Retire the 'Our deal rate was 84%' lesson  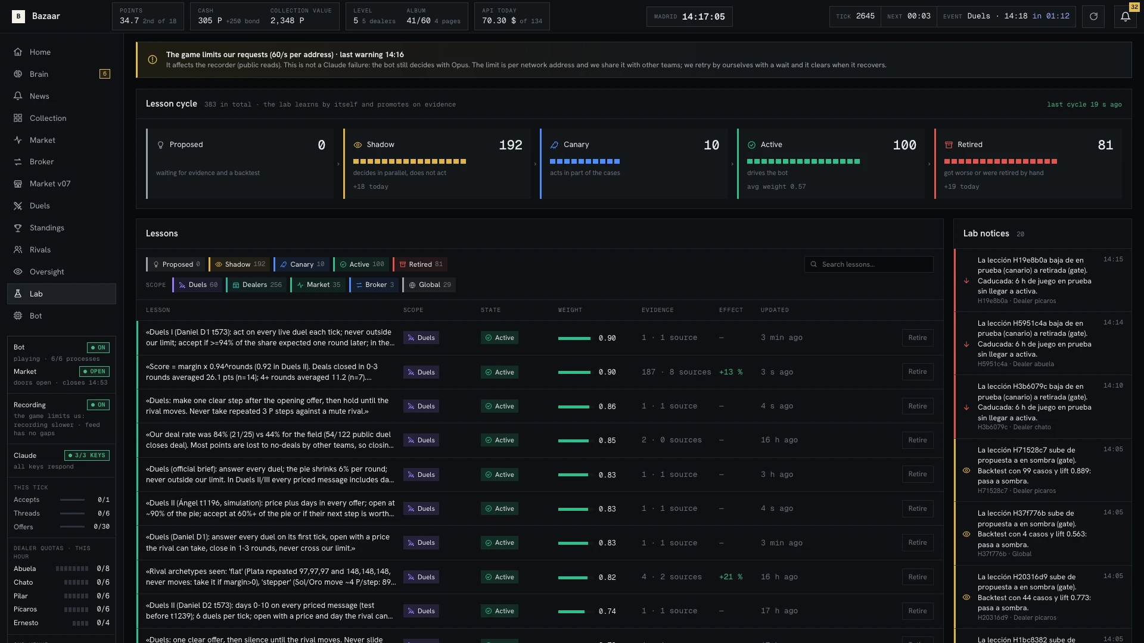pos(918,440)
